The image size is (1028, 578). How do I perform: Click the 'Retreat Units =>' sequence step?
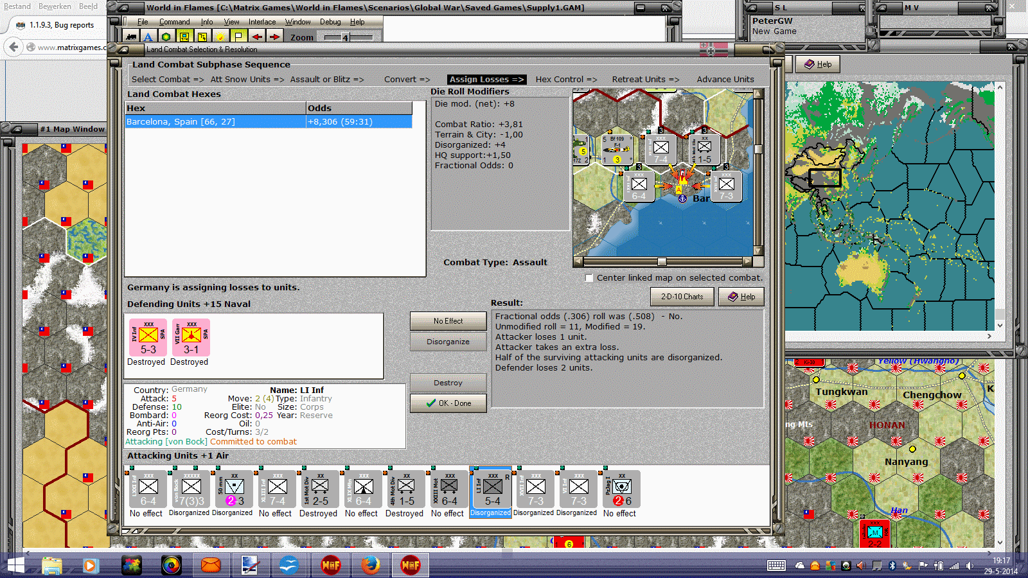[645, 80]
